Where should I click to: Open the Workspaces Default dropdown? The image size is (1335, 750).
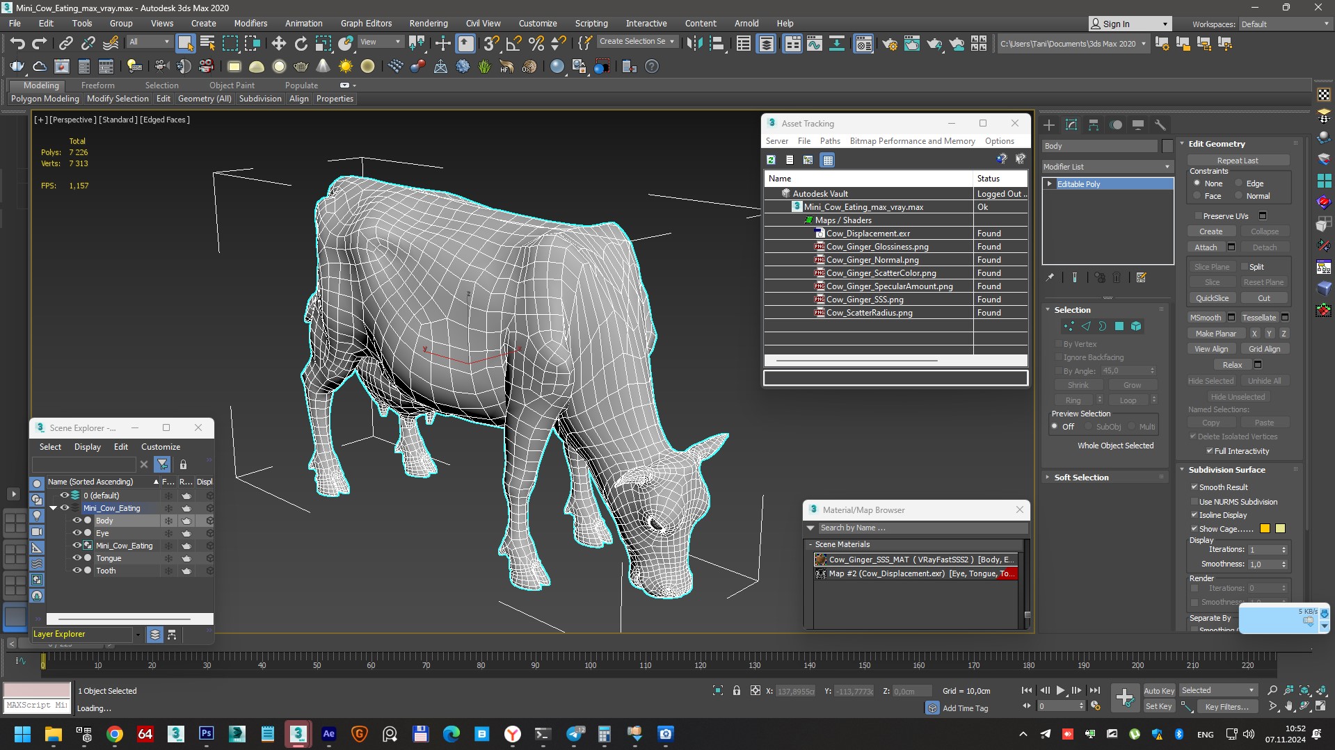[x=1285, y=24]
